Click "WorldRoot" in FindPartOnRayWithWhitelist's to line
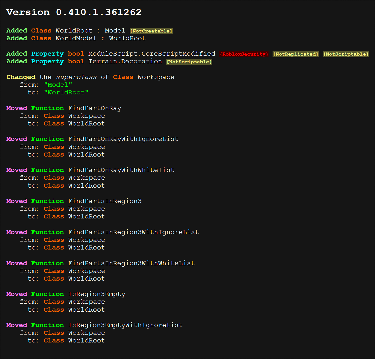 (86, 186)
